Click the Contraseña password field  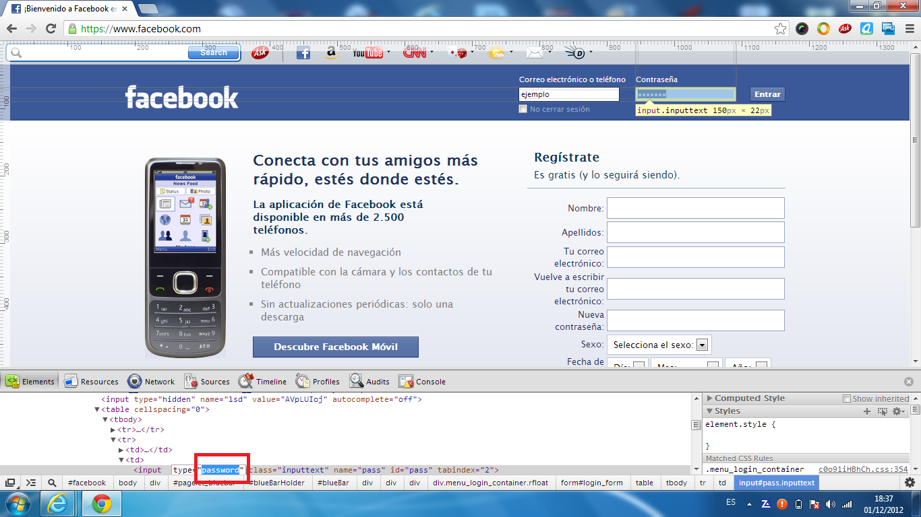685,95
